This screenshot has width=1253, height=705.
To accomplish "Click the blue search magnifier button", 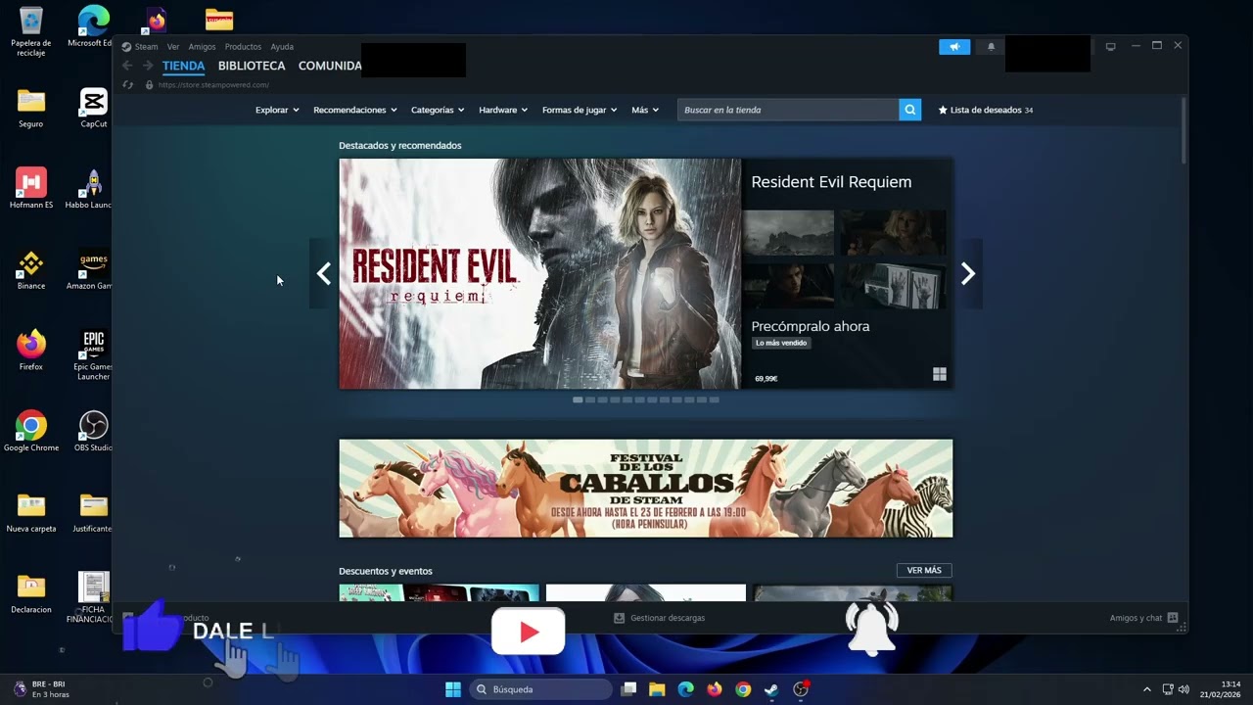I will tap(910, 110).
